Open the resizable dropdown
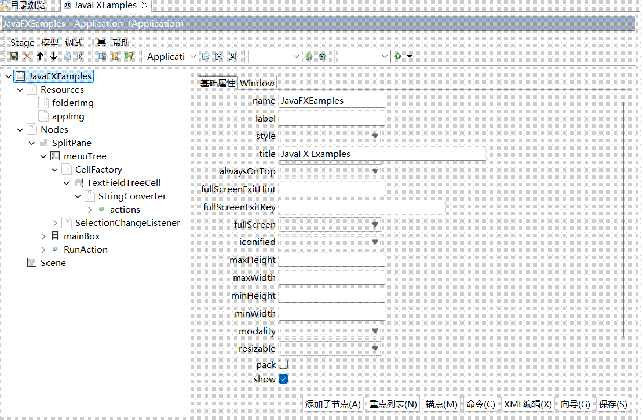Image resolution: width=643 pixels, height=420 pixels. click(x=331, y=348)
